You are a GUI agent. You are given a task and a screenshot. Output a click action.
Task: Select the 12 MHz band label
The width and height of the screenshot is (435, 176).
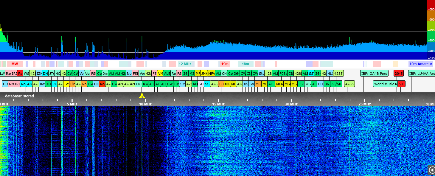click(x=185, y=64)
